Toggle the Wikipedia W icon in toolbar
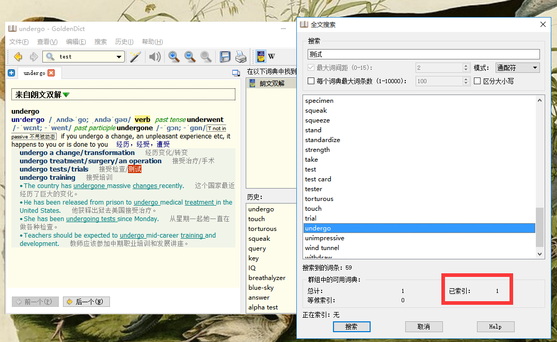This screenshot has width=557, height=342. (x=272, y=56)
